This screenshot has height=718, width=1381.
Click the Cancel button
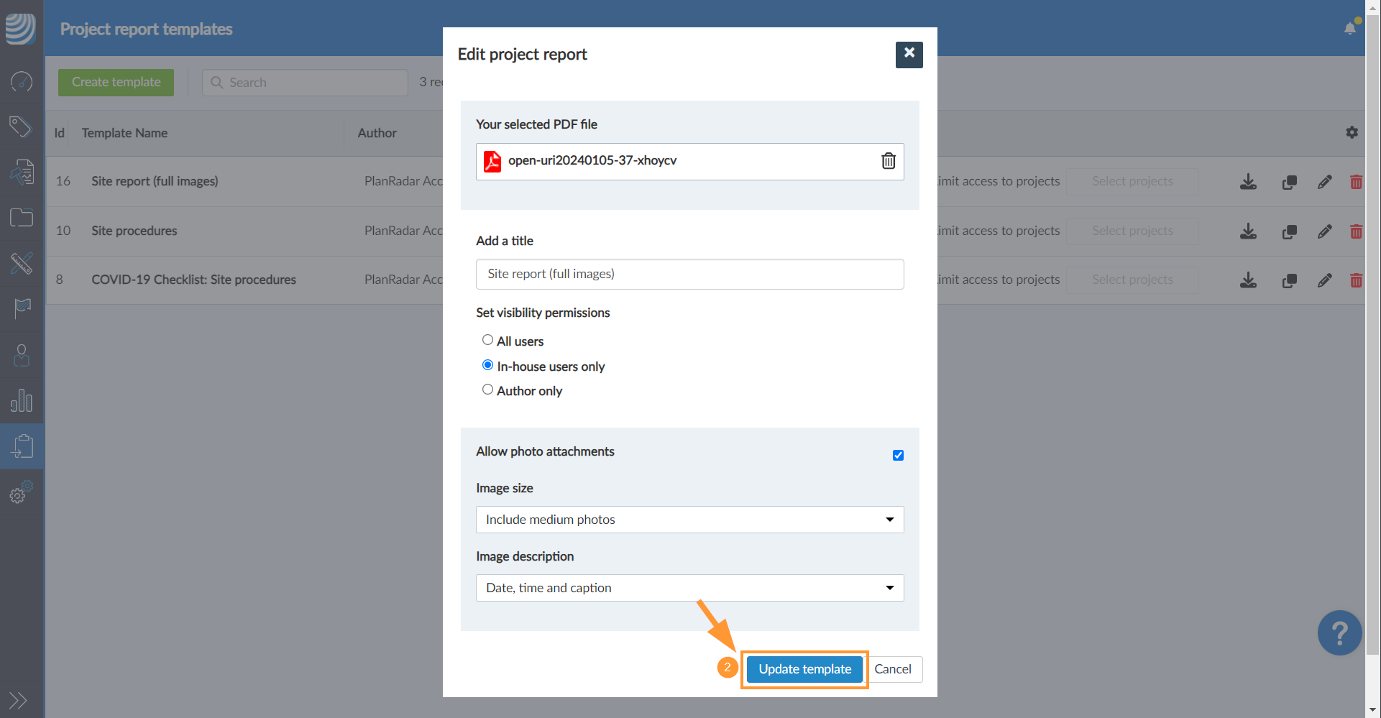pyautogui.click(x=892, y=669)
